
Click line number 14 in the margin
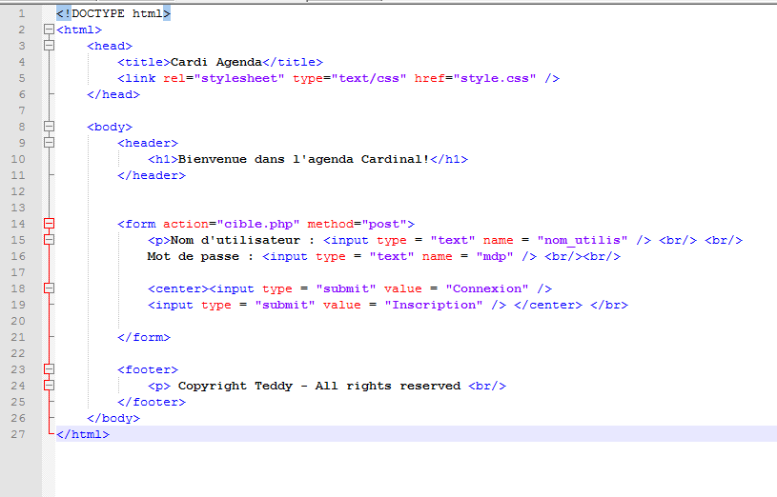point(18,224)
